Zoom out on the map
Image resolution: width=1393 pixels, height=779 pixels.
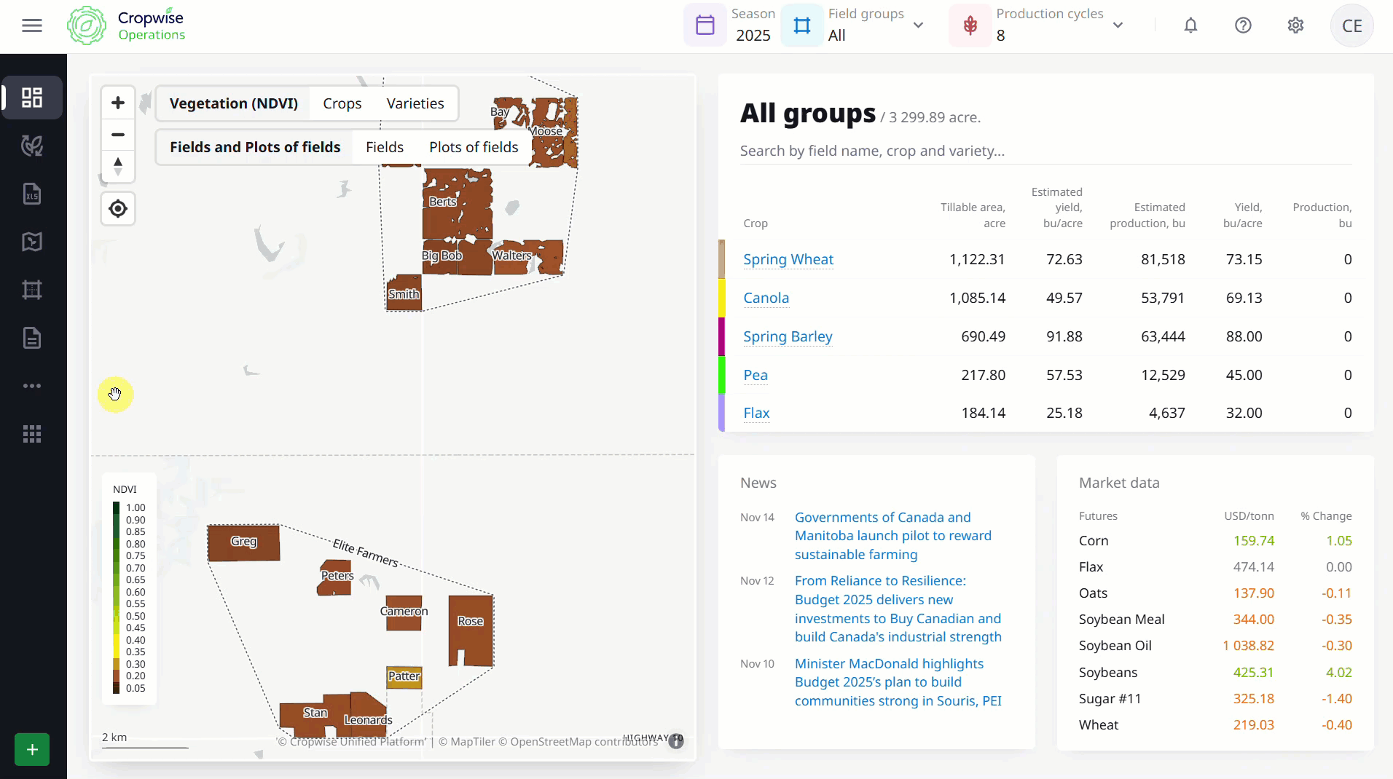pos(118,135)
